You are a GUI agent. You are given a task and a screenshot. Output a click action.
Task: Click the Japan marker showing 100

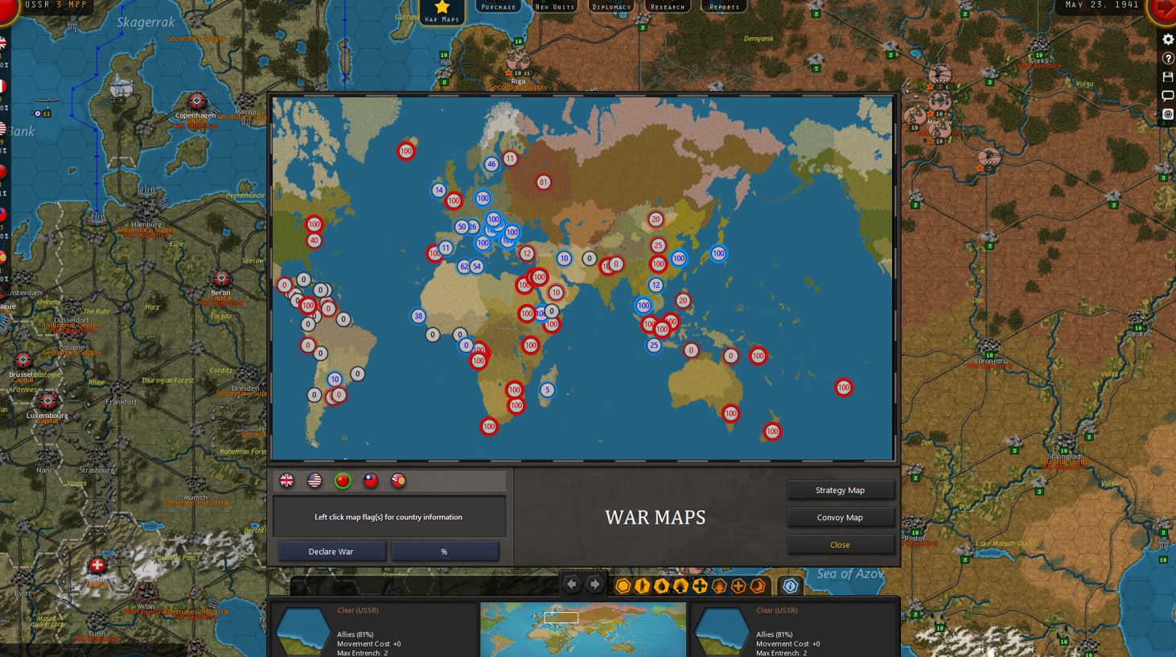click(x=718, y=253)
